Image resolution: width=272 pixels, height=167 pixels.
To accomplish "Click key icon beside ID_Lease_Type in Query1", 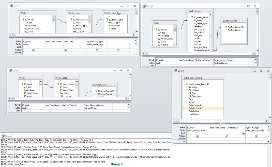I will 107,20.
